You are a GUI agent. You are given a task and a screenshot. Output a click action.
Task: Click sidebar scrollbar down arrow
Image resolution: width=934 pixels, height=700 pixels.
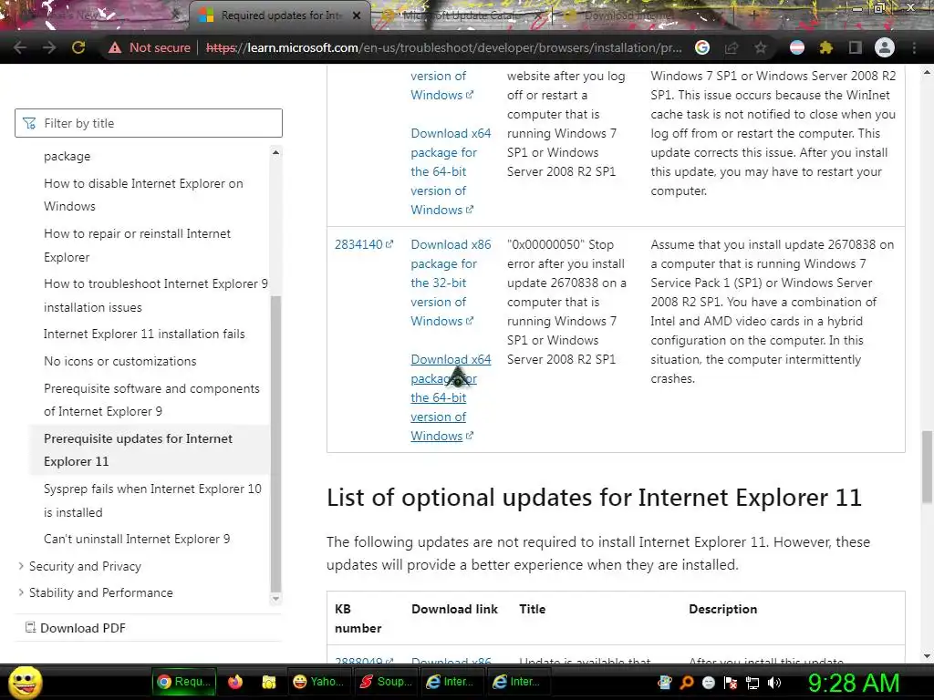(x=275, y=598)
